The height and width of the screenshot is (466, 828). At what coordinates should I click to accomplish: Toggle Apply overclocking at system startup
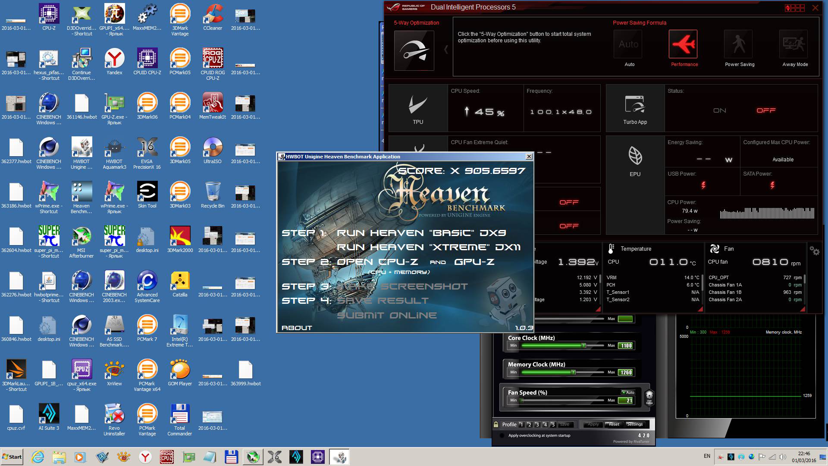(502, 435)
